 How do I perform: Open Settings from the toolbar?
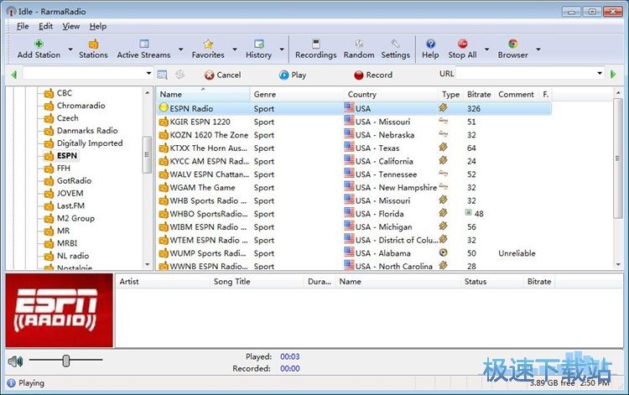coord(395,44)
